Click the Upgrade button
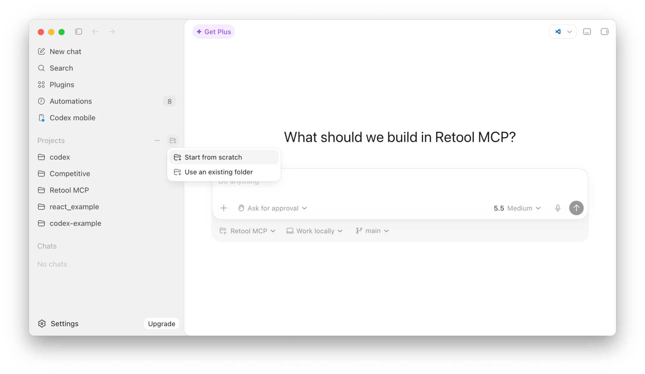 162,323
